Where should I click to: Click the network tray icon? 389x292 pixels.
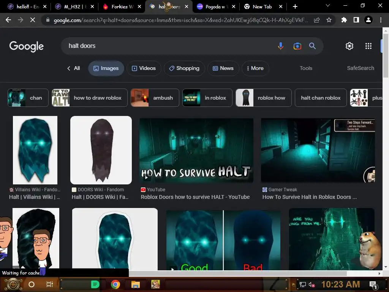pyautogui.click(x=302, y=284)
